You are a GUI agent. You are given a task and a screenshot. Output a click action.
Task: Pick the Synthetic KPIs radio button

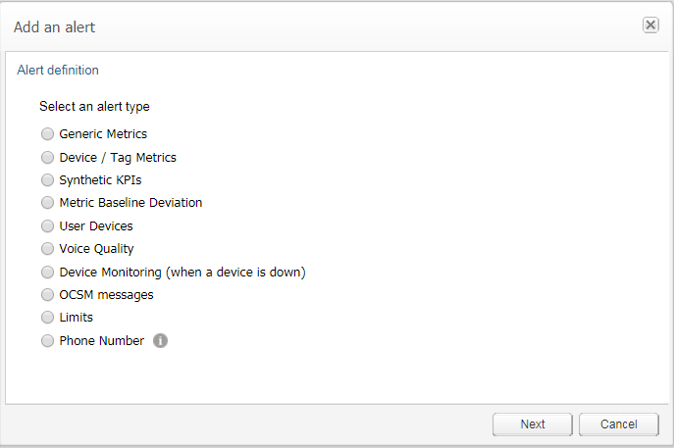(x=47, y=180)
